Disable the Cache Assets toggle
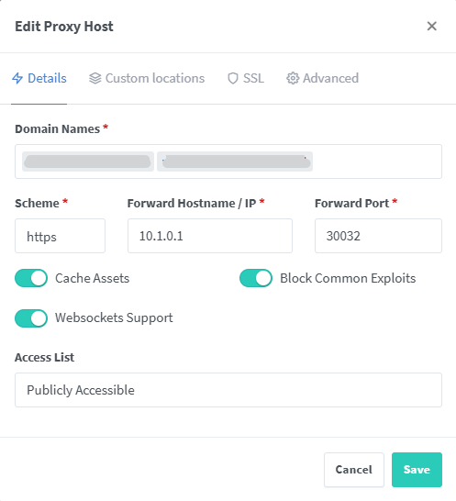The width and height of the screenshot is (456, 501). click(x=31, y=278)
